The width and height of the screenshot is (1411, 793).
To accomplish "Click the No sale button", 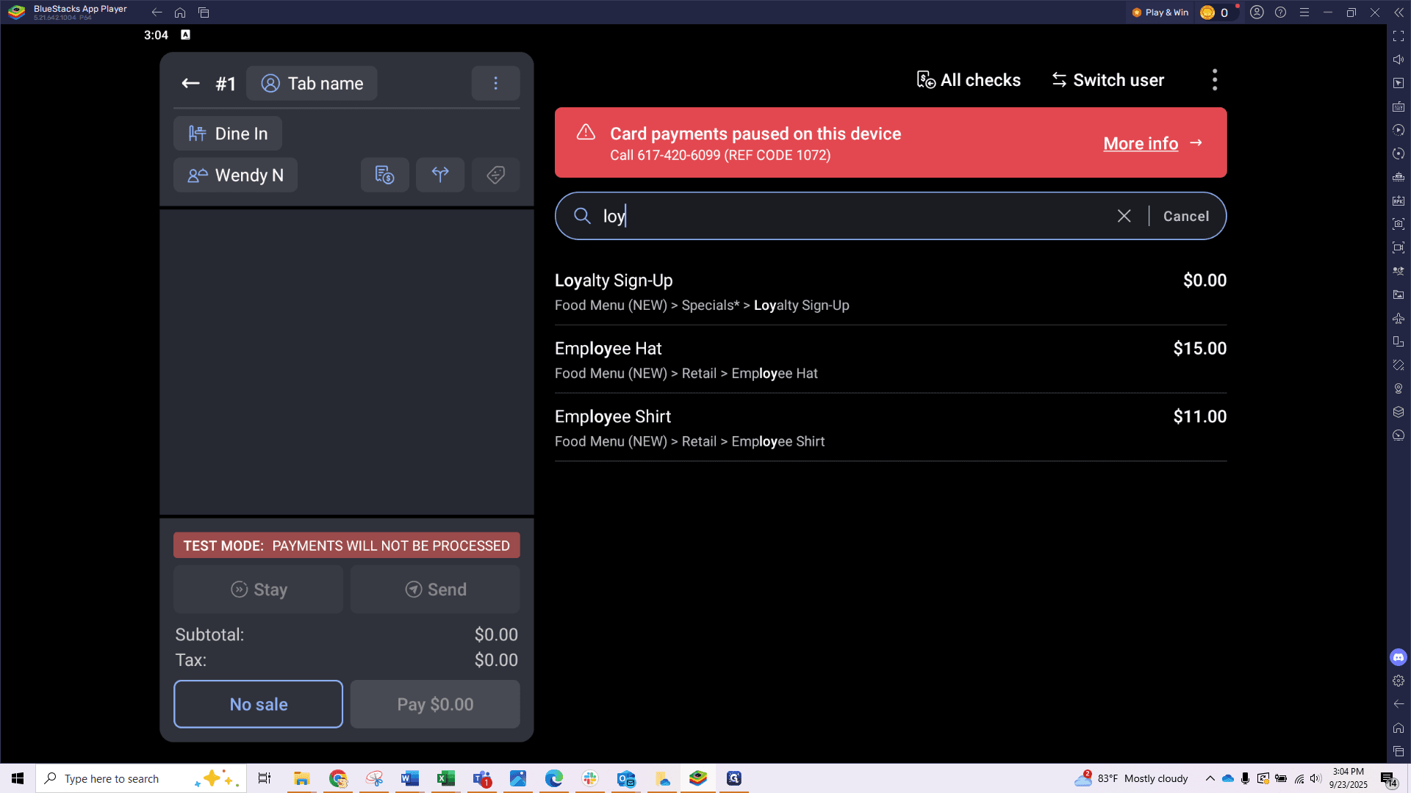I will tap(258, 704).
